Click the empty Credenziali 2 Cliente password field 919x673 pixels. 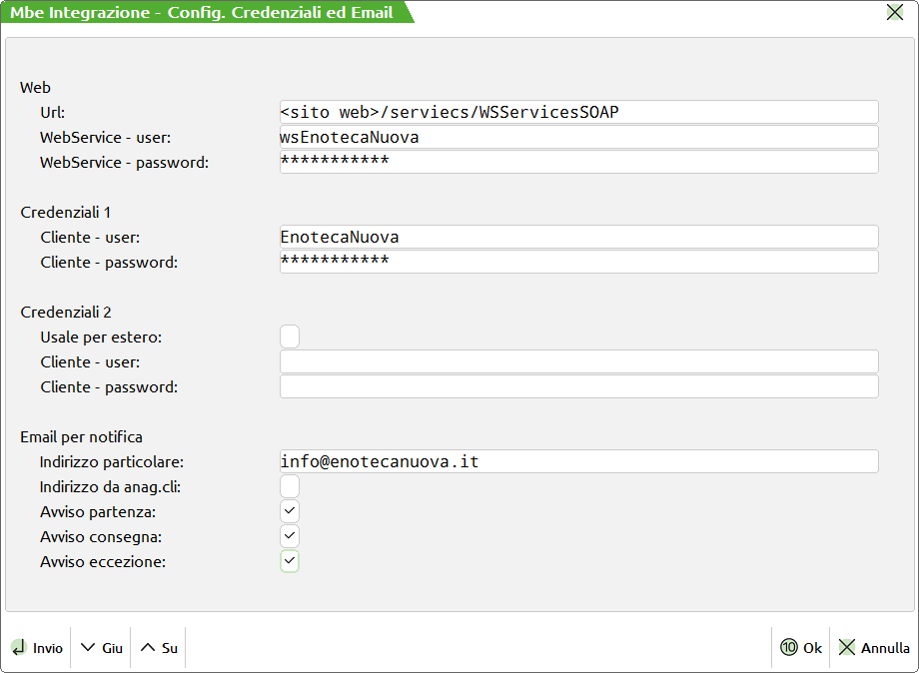pyautogui.click(x=578, y=386)
